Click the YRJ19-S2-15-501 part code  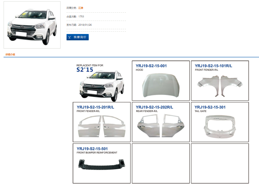92,149
